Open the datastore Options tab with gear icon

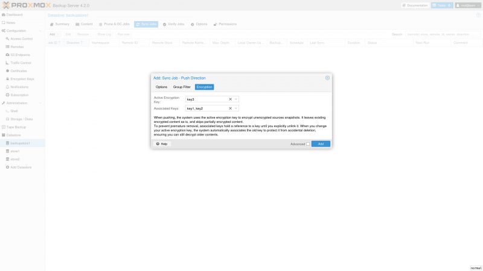(199, 24)
